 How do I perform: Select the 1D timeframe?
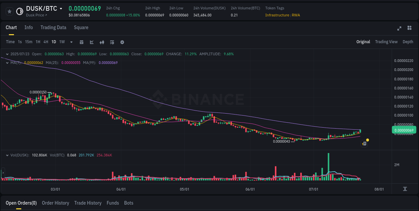point(54,42)
